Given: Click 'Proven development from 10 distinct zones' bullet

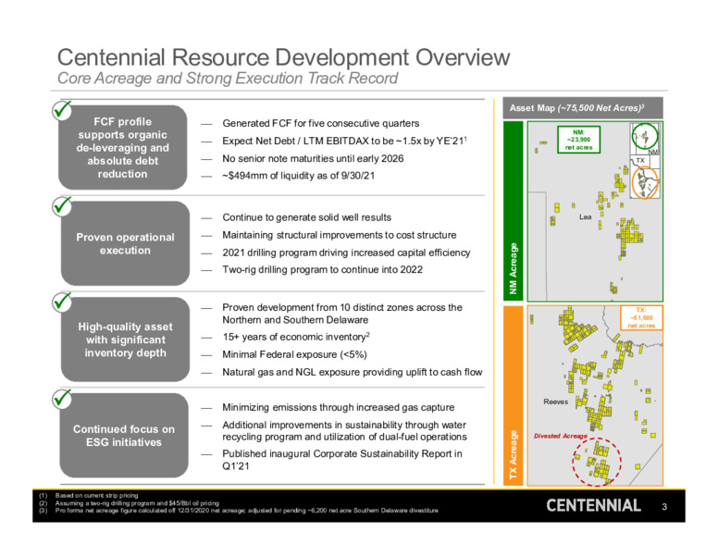Looking at the screenshot, I should point(342,314).
